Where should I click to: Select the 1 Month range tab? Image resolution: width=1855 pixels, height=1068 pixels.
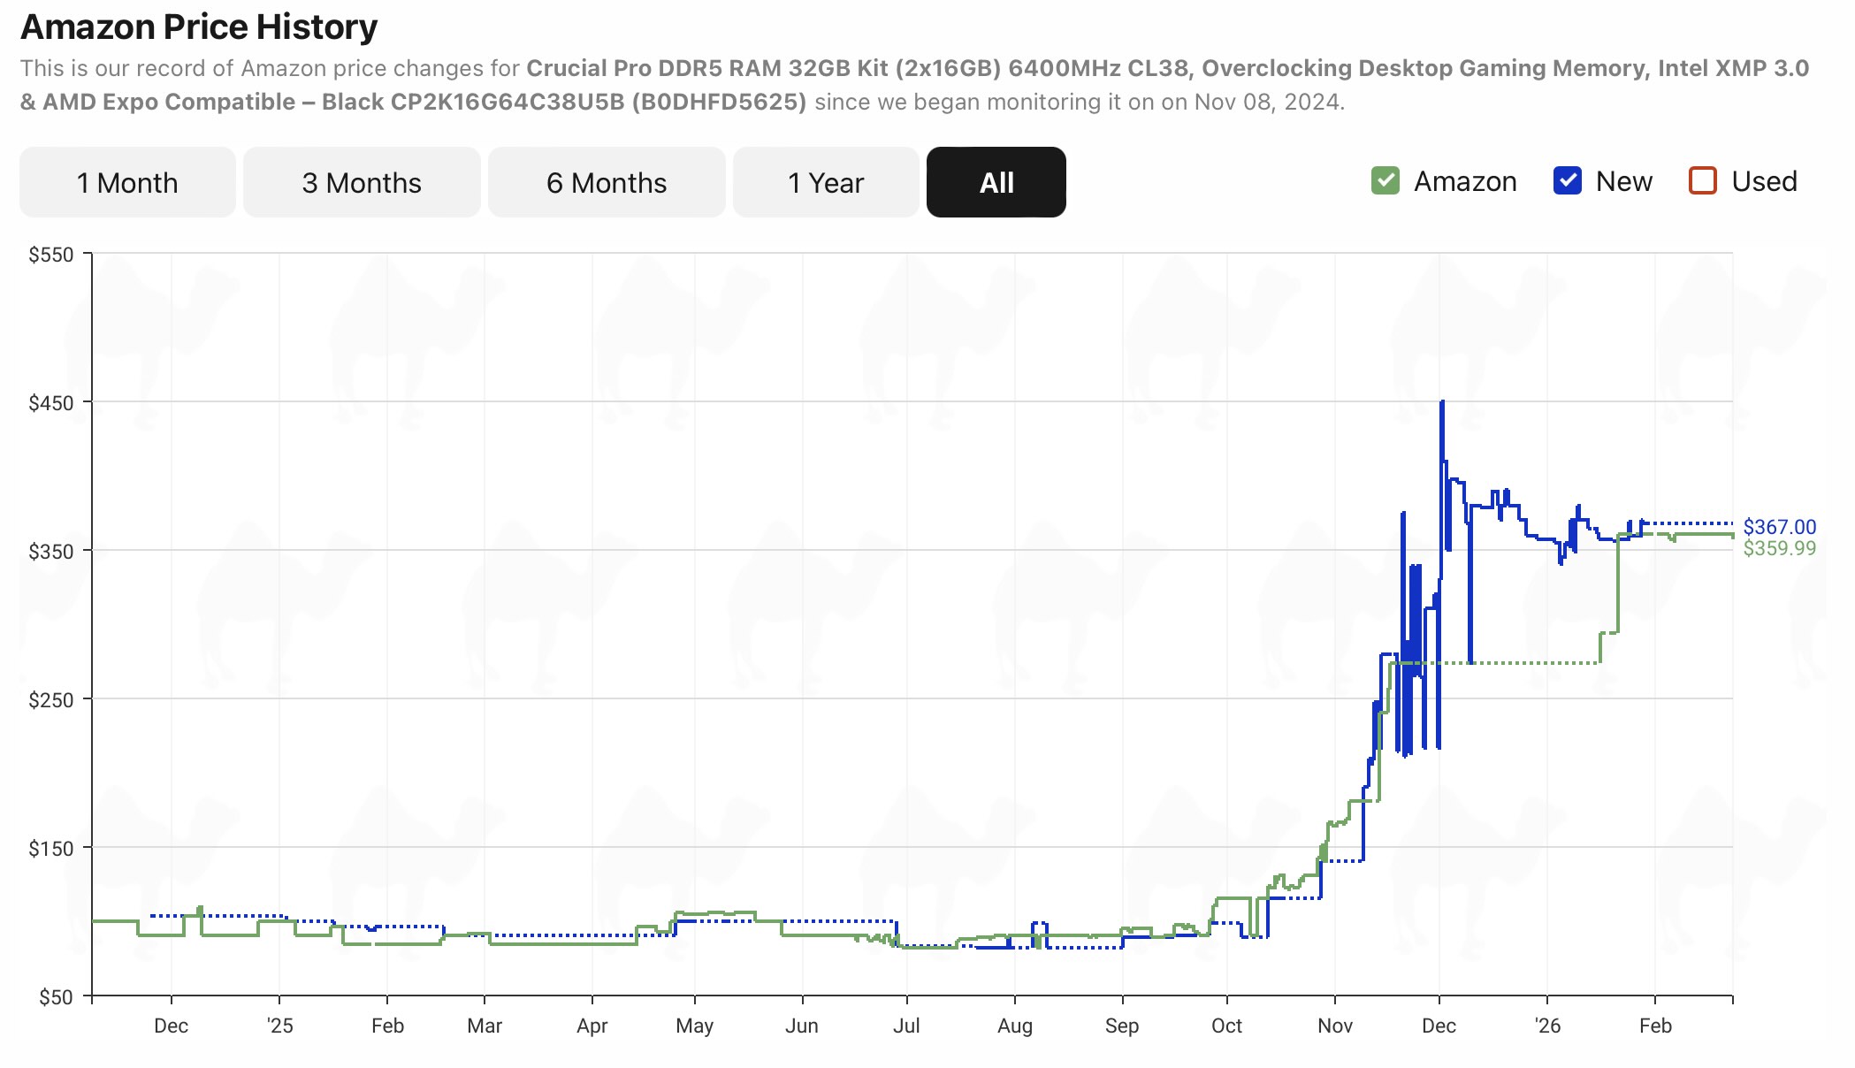(x=127, y=182)
